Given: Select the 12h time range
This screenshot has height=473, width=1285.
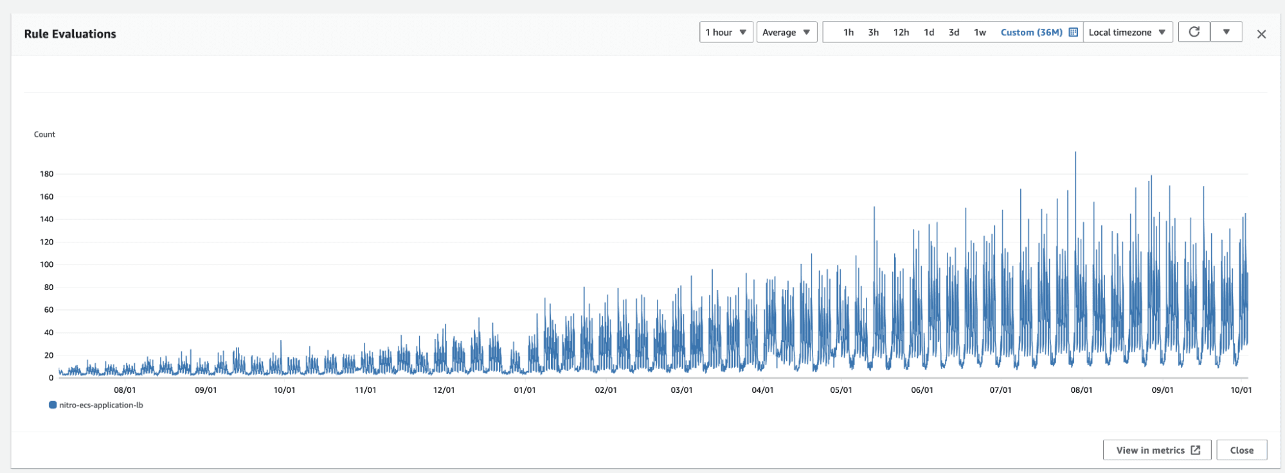Looking at the screenshot, I should click(x=901, y=32).
